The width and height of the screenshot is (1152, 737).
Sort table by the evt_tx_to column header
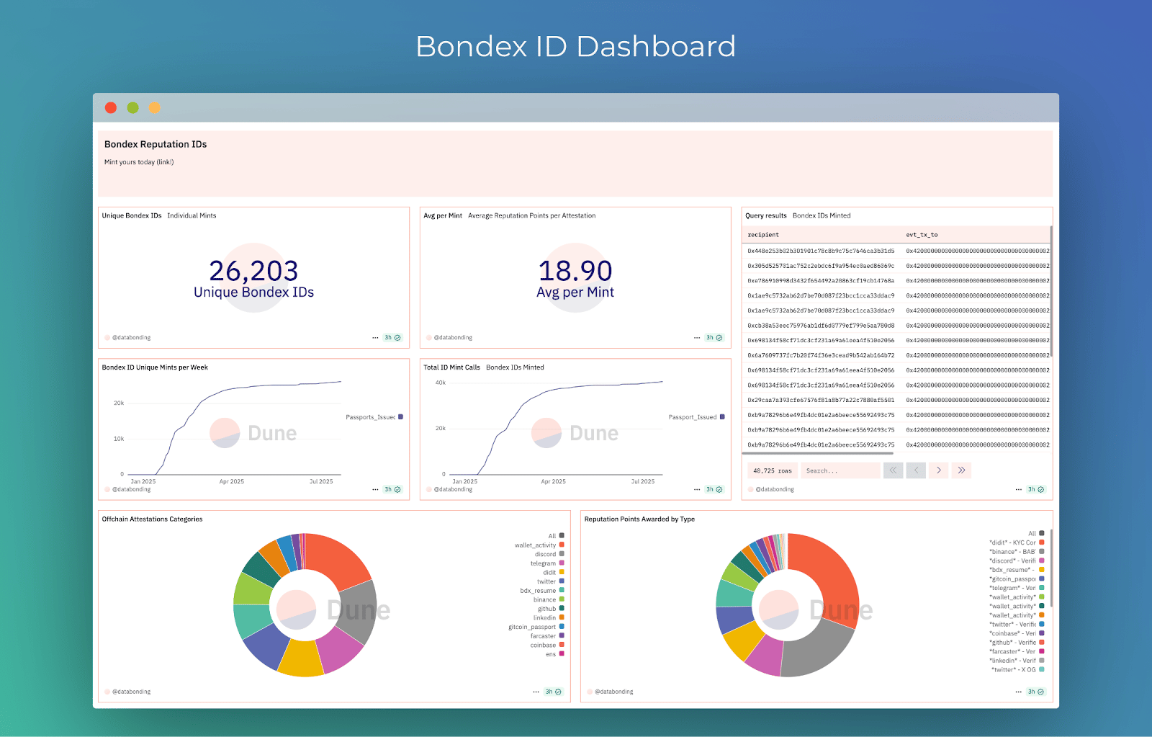(x=922, y=235)
